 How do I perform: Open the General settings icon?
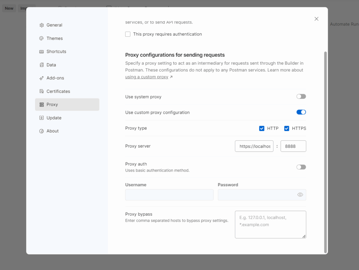point(41,25)
